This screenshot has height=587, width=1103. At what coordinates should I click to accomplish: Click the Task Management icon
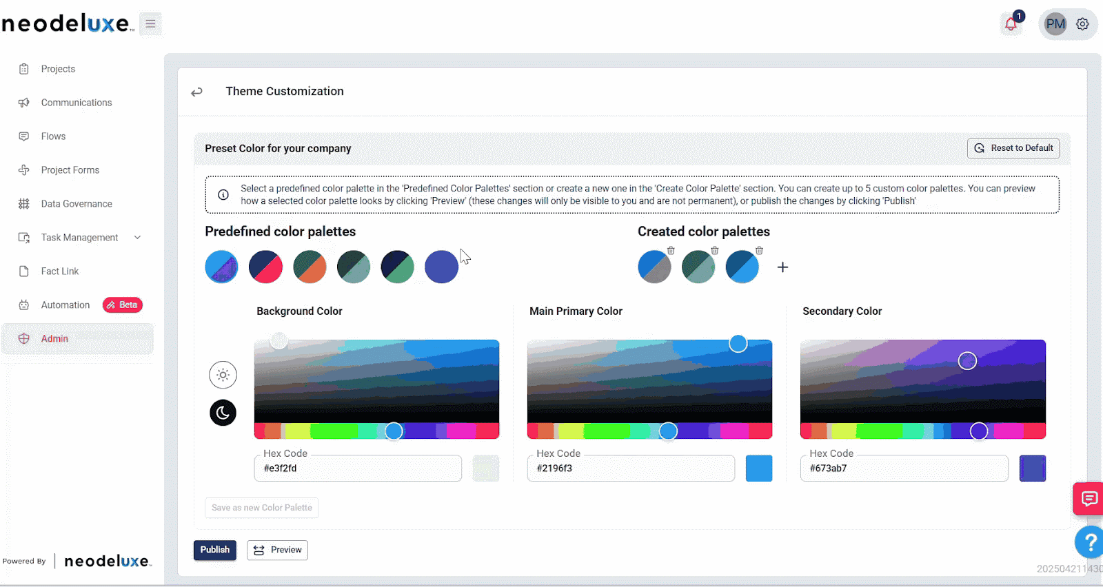point(24,238)
